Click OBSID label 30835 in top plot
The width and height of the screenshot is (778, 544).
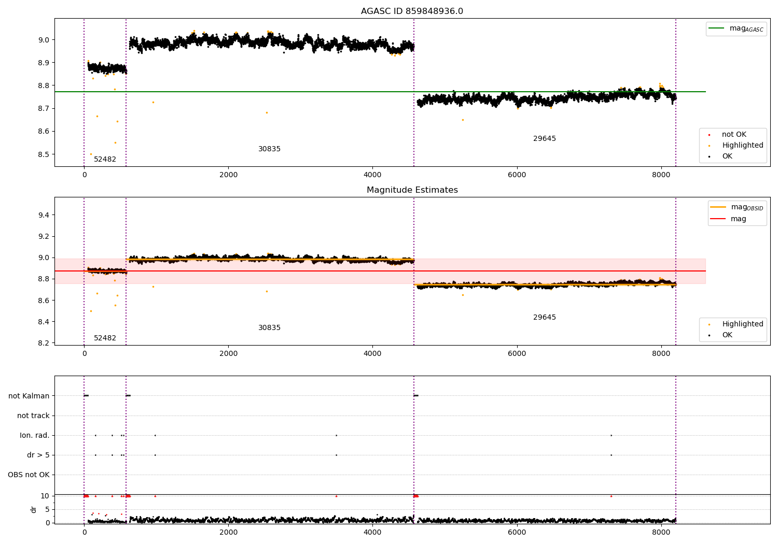[270, 149]
